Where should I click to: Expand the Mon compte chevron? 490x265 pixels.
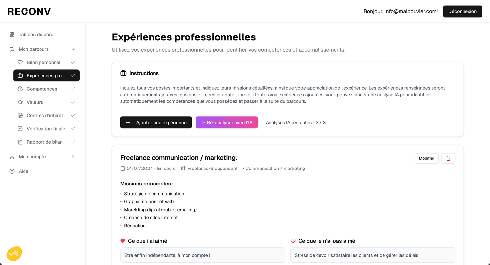pyautogui.click(x=73, y=157)
